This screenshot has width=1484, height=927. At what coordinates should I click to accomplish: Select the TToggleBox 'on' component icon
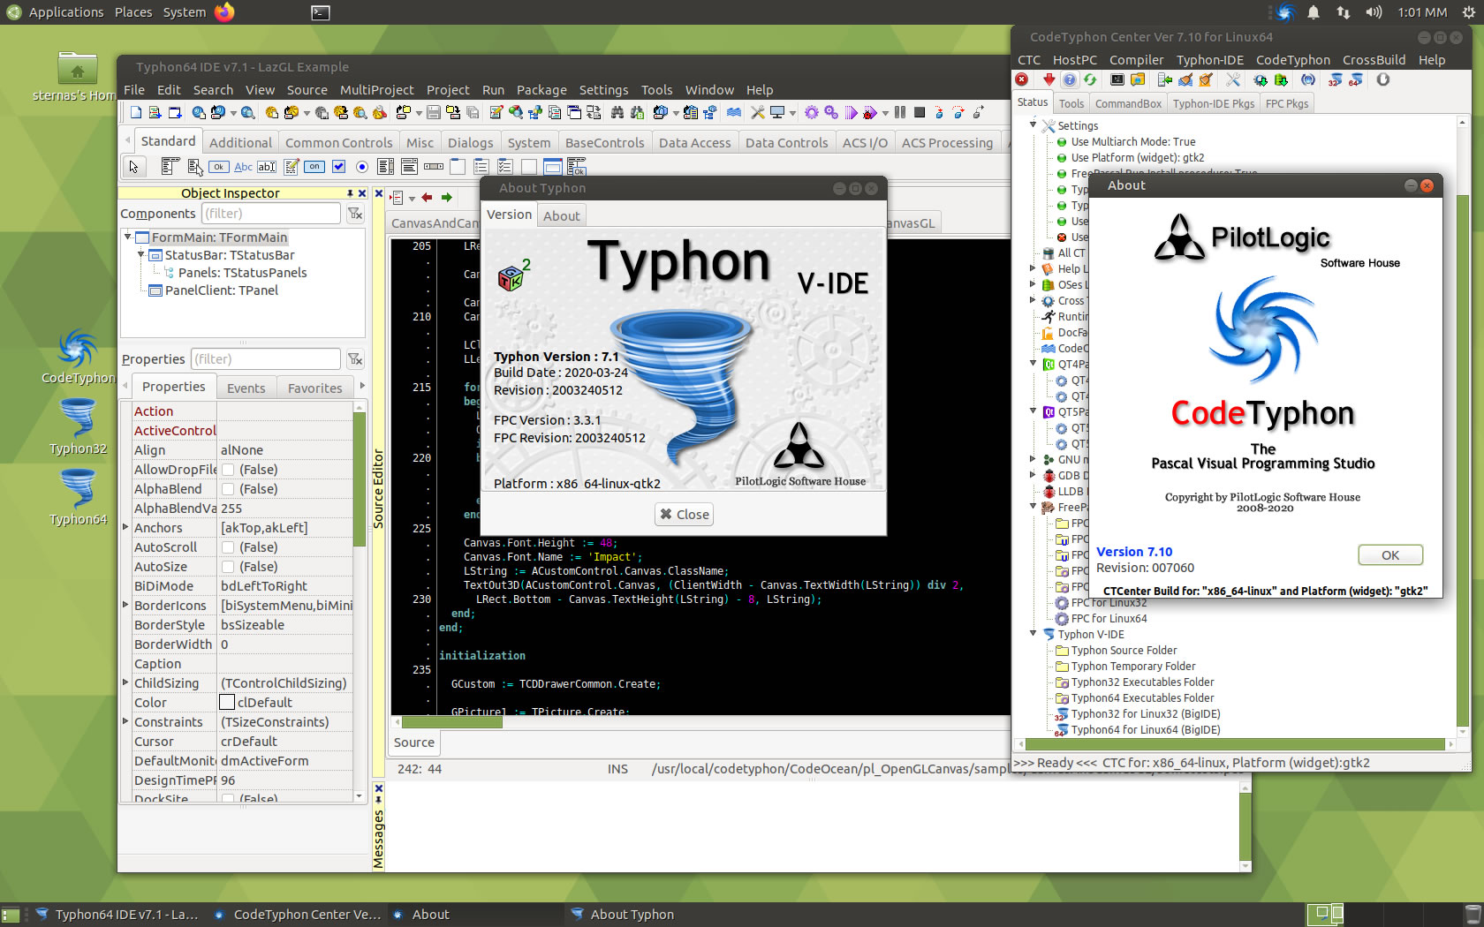coord(314,166)
